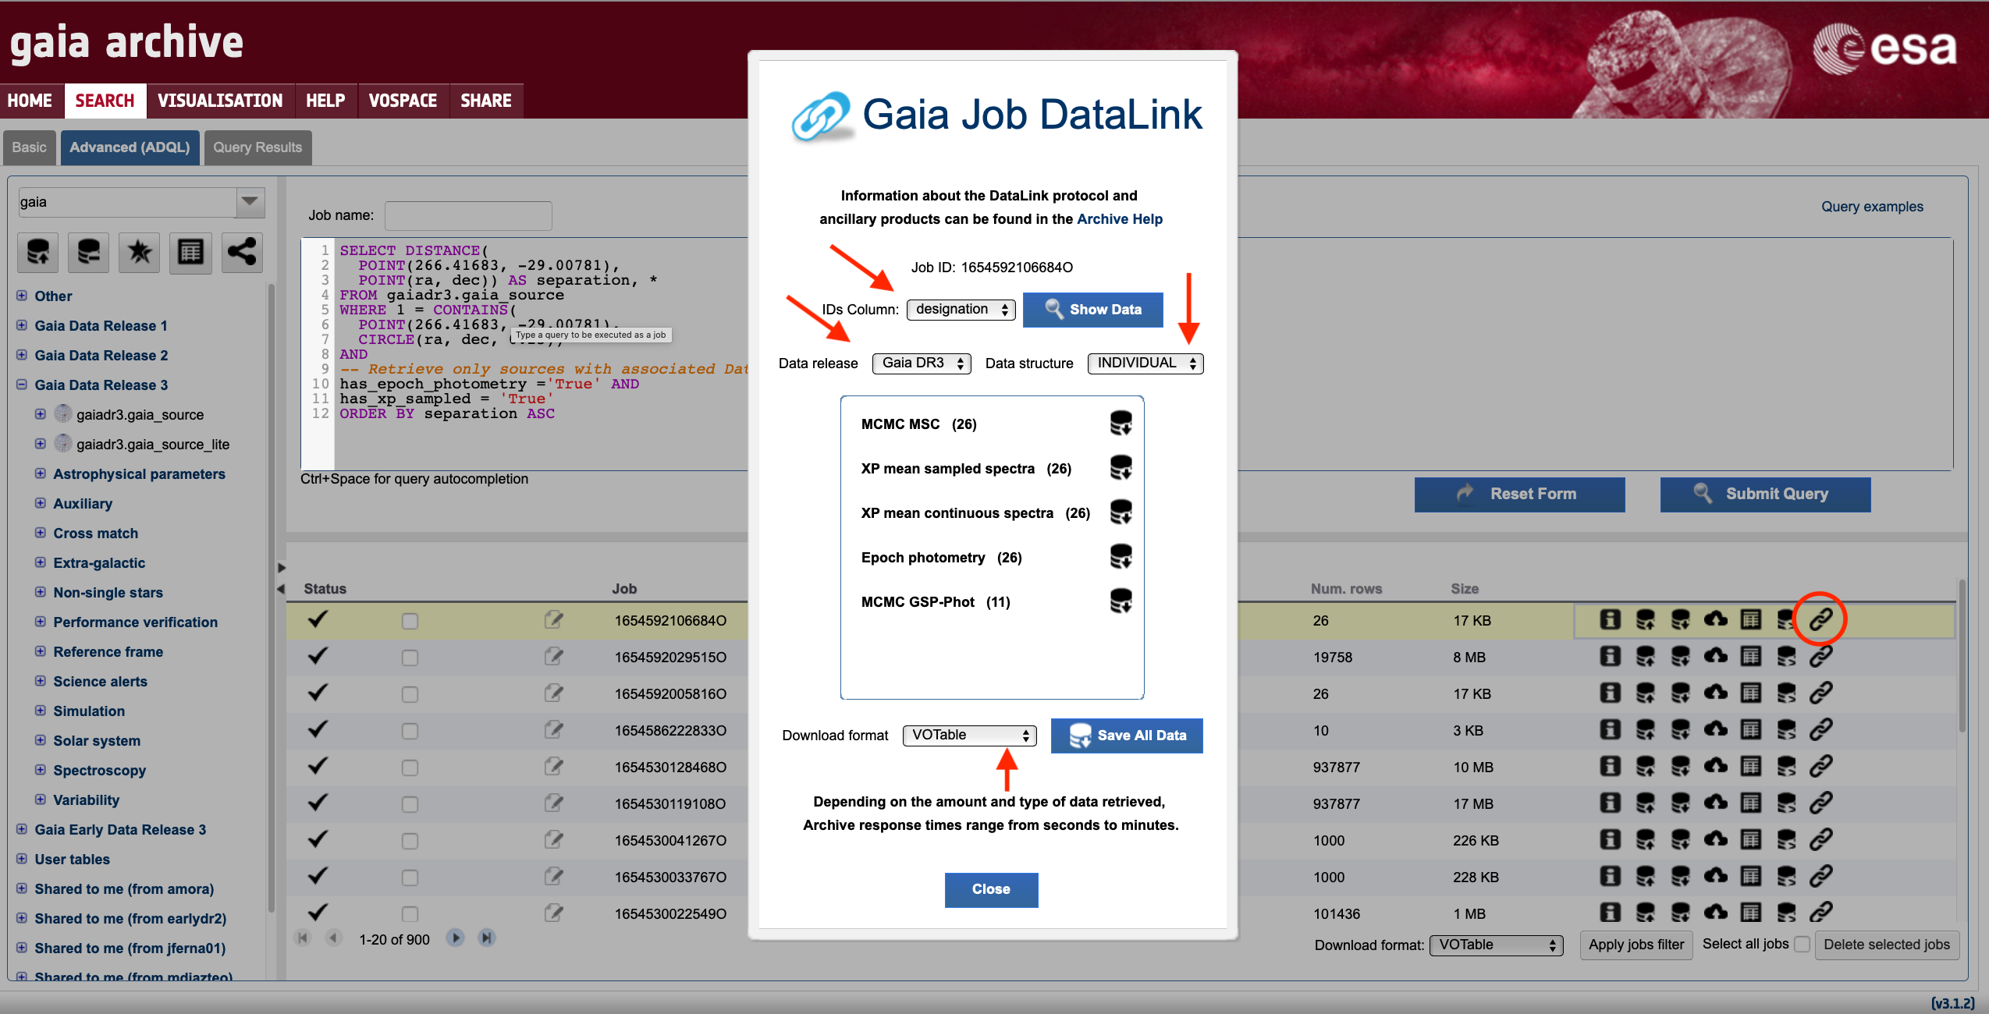
Task: Download MCMC GSP-Phot data
Action: (1121, 601)
